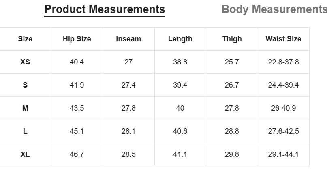Click the Thigh column header
Image resolution: width=327 pixels, height=171 pixels.
pos(232,39)
